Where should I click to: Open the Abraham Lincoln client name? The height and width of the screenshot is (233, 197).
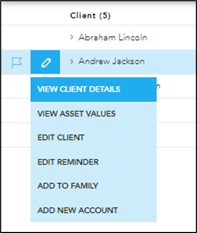pyautogui.click(x=113, y=37)
